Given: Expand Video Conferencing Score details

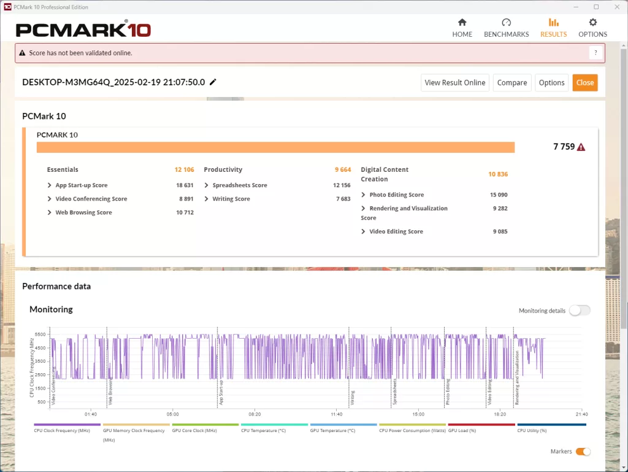Looking at the screenshot, I should coord(49,199).
